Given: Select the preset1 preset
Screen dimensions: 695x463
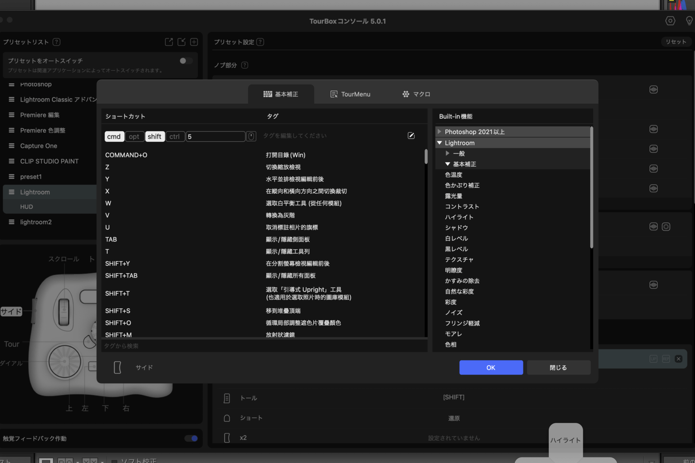Looking at the screenshot, I should pyautogui.click(x=31, y=177).
